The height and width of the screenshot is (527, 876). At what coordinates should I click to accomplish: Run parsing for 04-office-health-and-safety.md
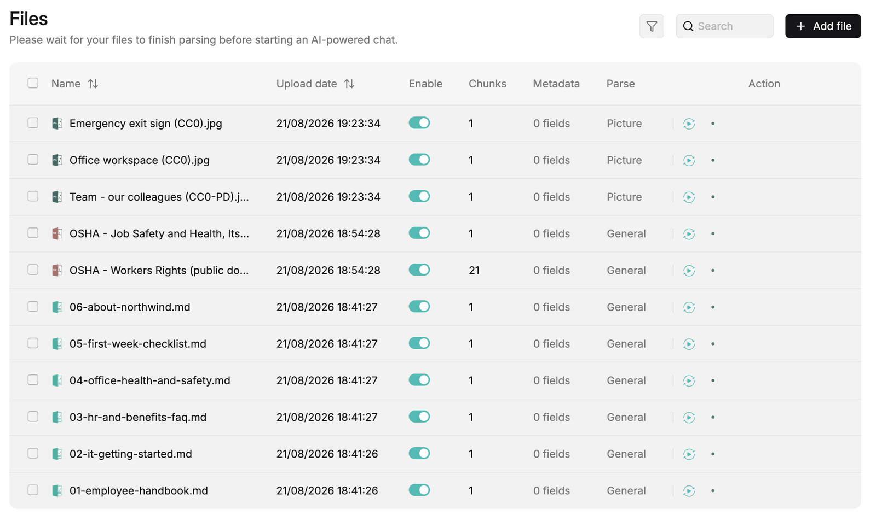click(689, 380)
